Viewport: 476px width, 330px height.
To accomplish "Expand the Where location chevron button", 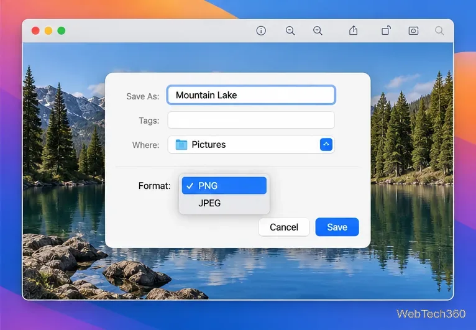I will pos(326,145).
